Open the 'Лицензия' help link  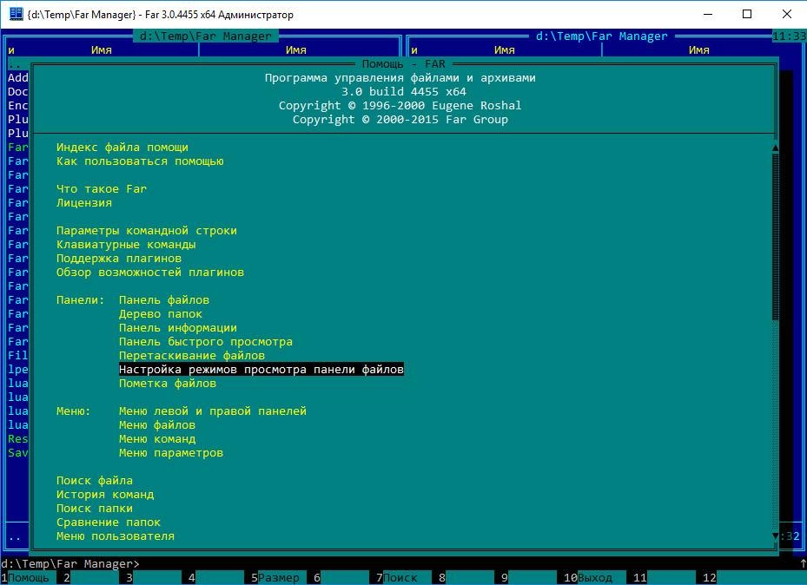coord(84,203)
